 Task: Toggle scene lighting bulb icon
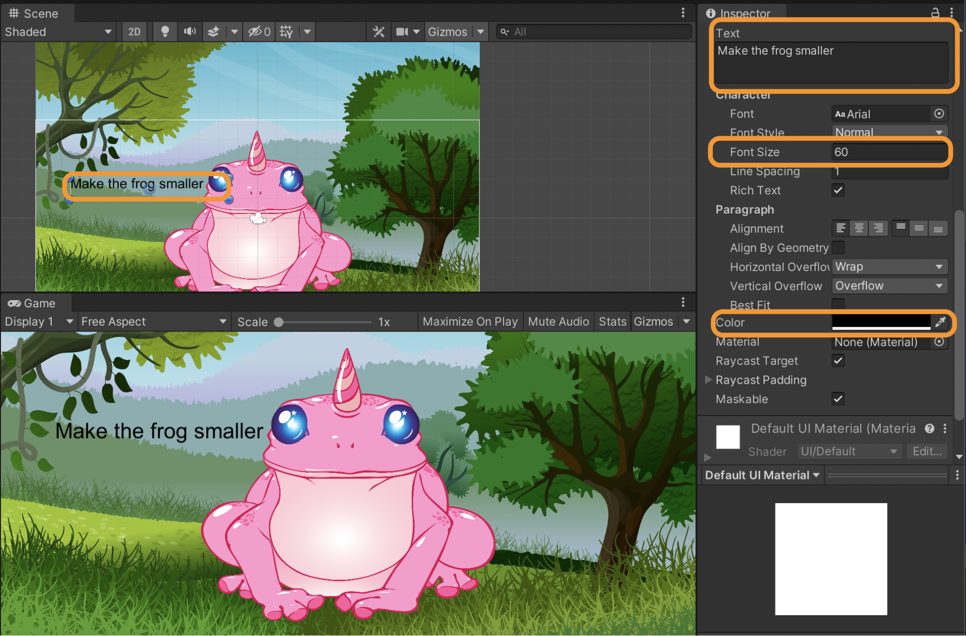(165, 32)
